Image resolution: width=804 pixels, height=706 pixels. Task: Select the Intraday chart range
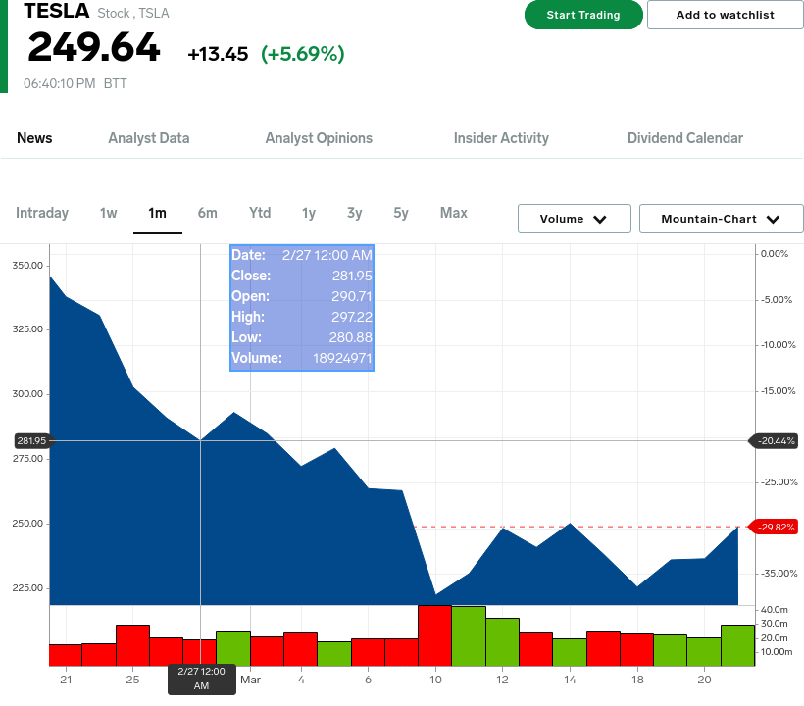point(42,213)
